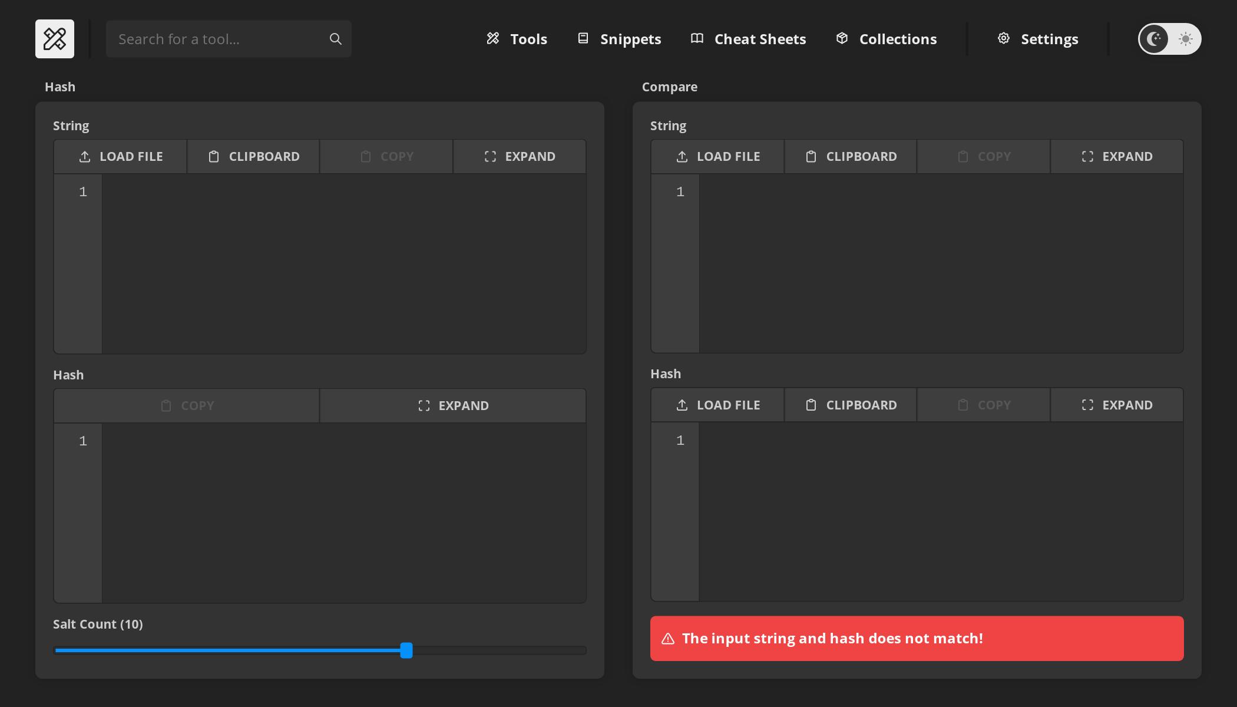The height and width of the screenshot is (707, 1237).
Task: Click the app logo in the top left
Action: point(55,39)
